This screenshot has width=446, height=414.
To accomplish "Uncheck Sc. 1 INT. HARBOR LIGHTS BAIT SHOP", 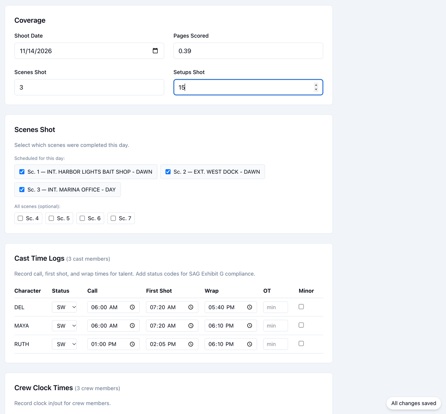I will click(22, 172).
